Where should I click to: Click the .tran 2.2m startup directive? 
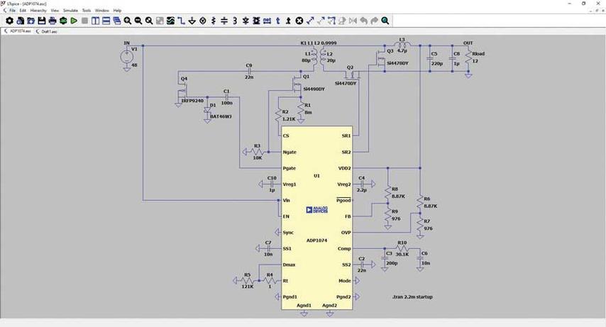point(412,296)
